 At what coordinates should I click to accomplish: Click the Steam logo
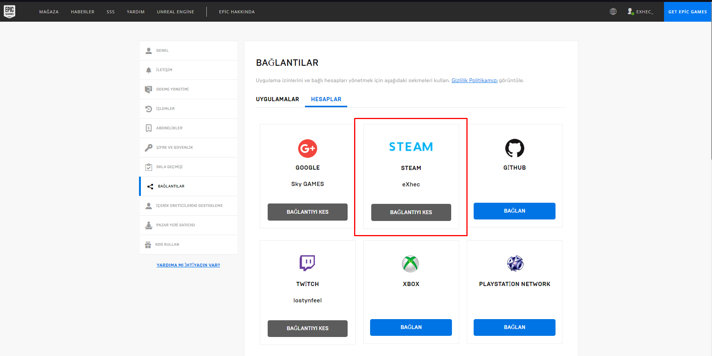coord(411,147)
